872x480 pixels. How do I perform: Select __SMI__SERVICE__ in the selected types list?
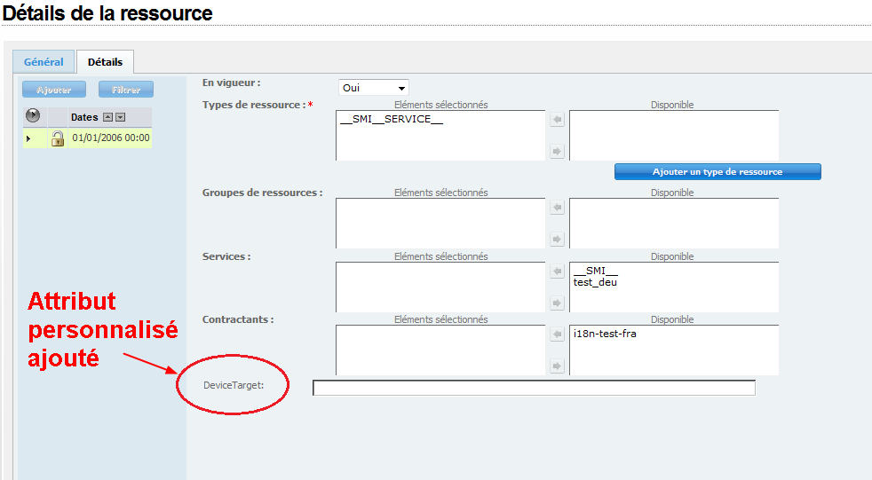(392, 120)
